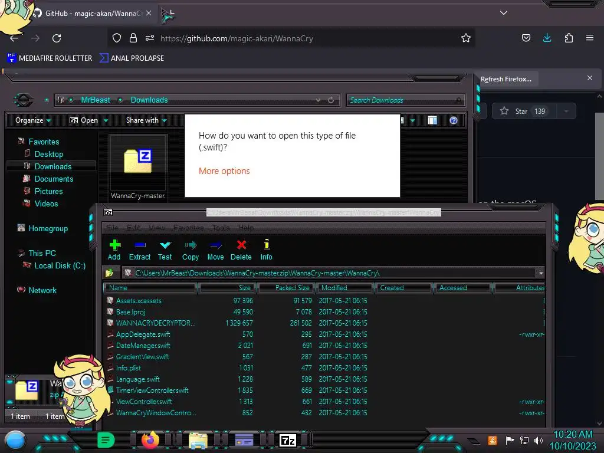Click the Firefox taskbar icon

click(x=150, y=439)
